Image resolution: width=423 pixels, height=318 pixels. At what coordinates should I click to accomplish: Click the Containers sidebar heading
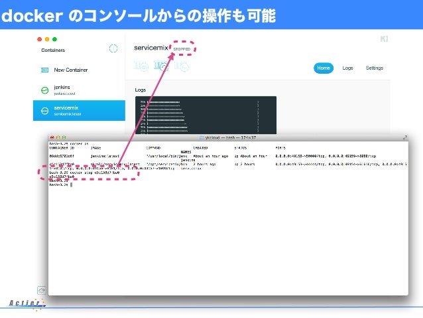pyautogui.click(x=53, y=50)
